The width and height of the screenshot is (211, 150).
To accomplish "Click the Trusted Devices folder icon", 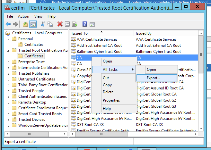I will [14, 120].
